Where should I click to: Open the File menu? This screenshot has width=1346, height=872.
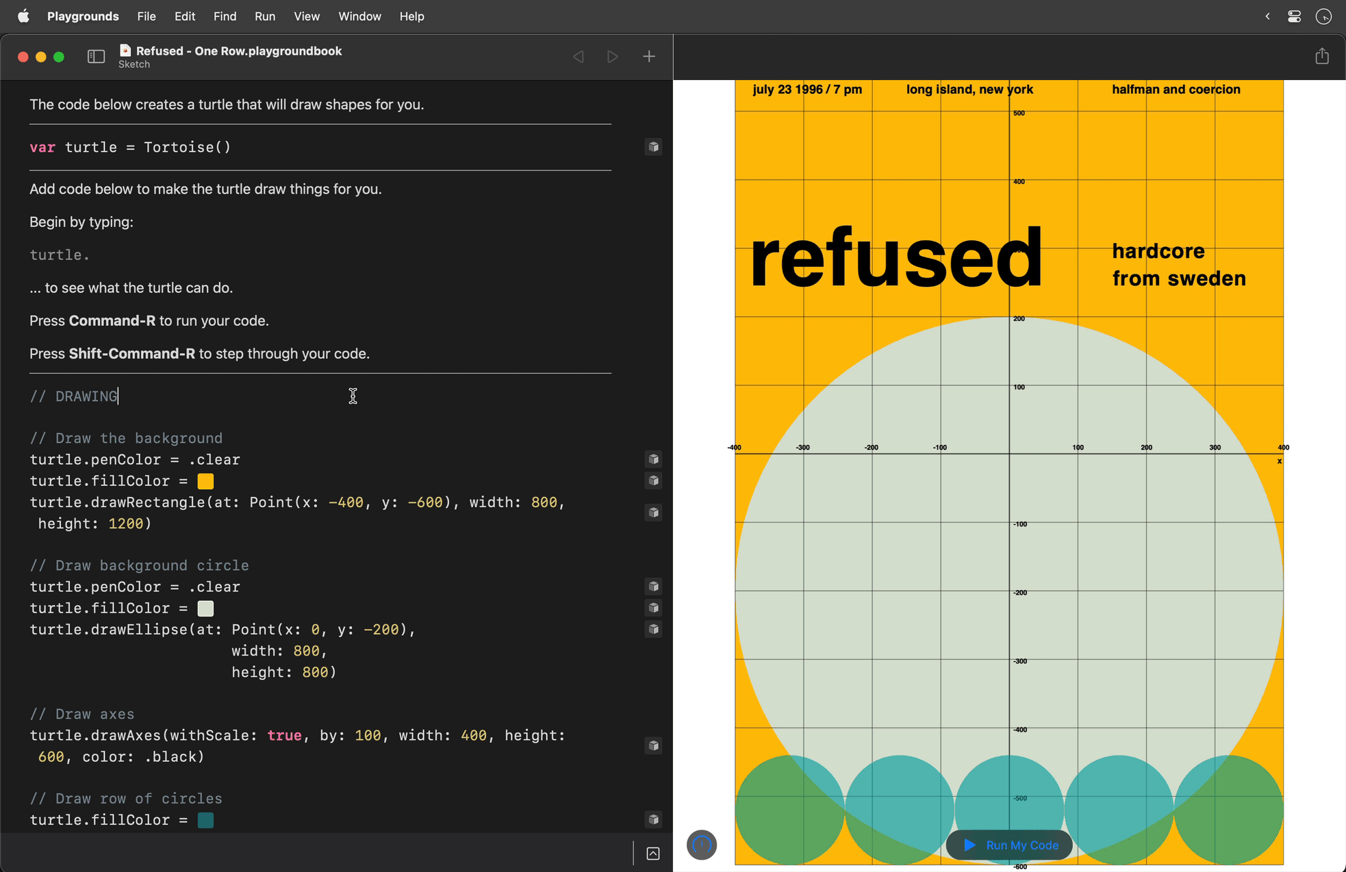(x=147, y=14)
